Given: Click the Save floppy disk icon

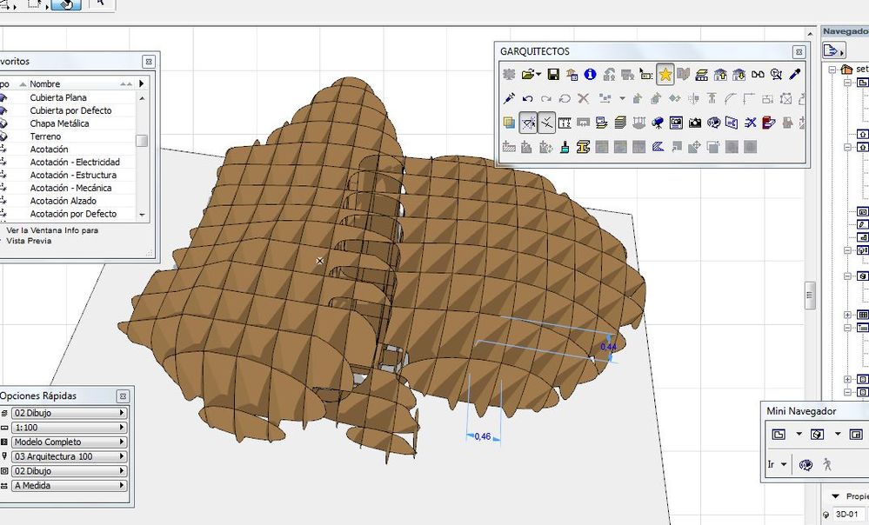Looking at the screenshot, I should pyautogui.click(x=553, y=75).
